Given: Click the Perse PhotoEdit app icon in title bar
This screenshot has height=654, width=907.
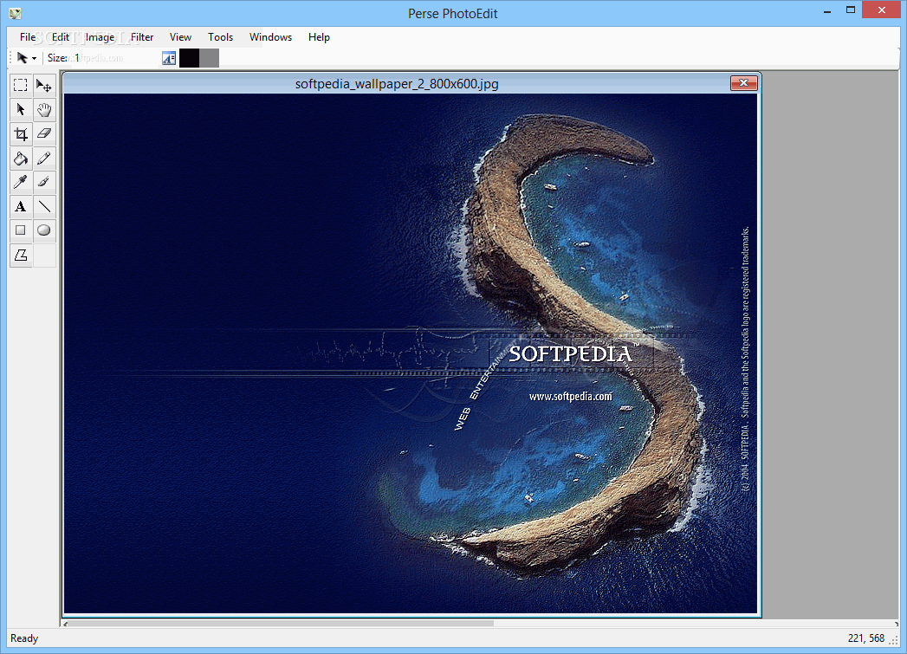Looking at the screenshot, I should click(16, 13).
